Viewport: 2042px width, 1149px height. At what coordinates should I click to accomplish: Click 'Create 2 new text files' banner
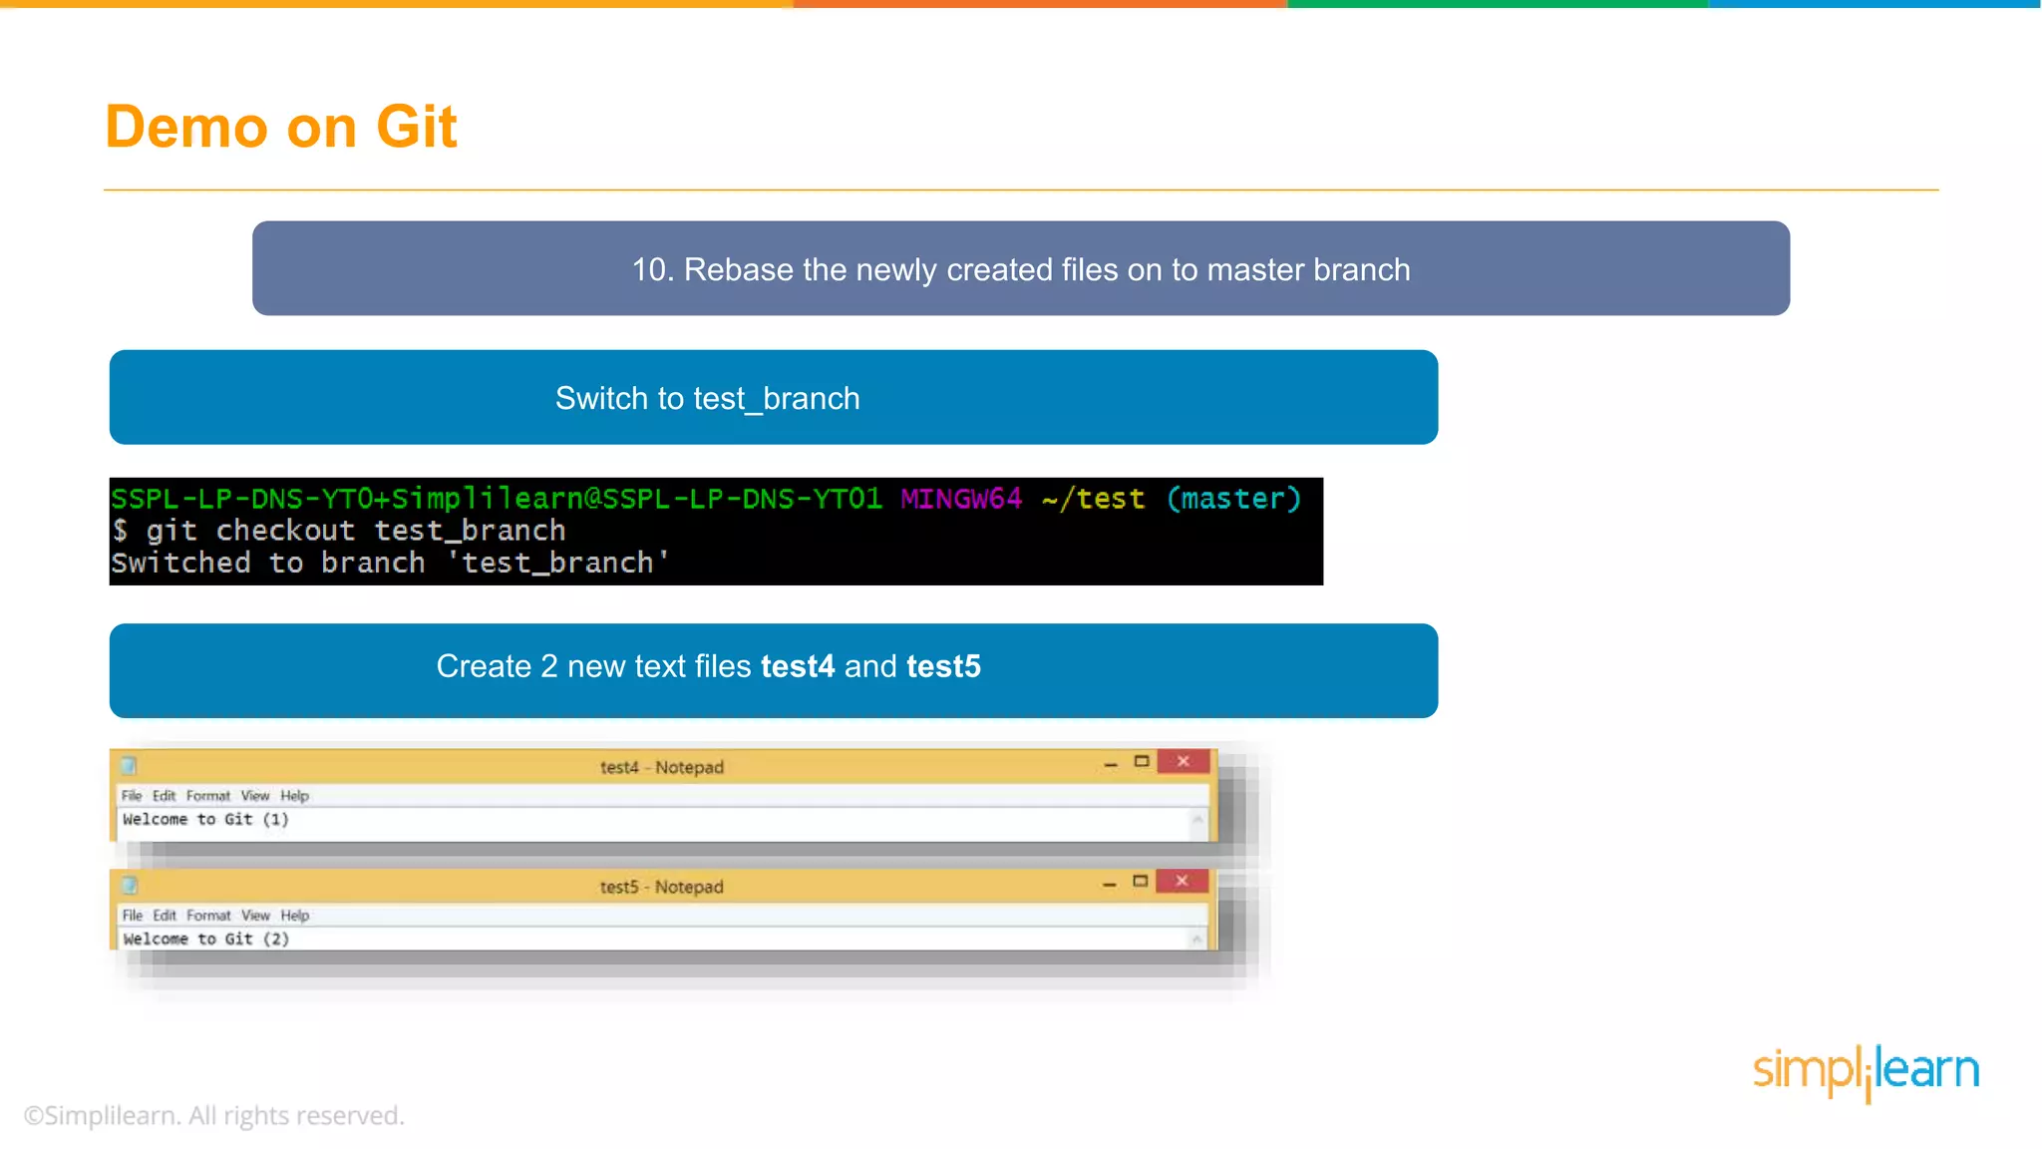click(774, 670)
